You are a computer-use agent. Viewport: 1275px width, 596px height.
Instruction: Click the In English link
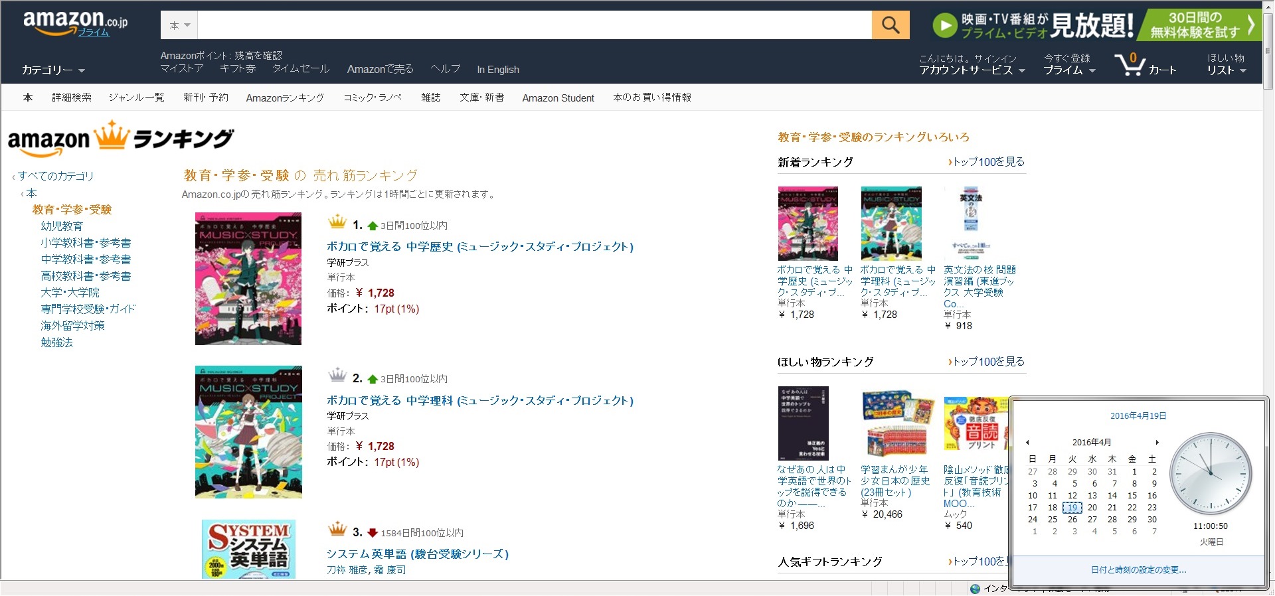[498, 70]
